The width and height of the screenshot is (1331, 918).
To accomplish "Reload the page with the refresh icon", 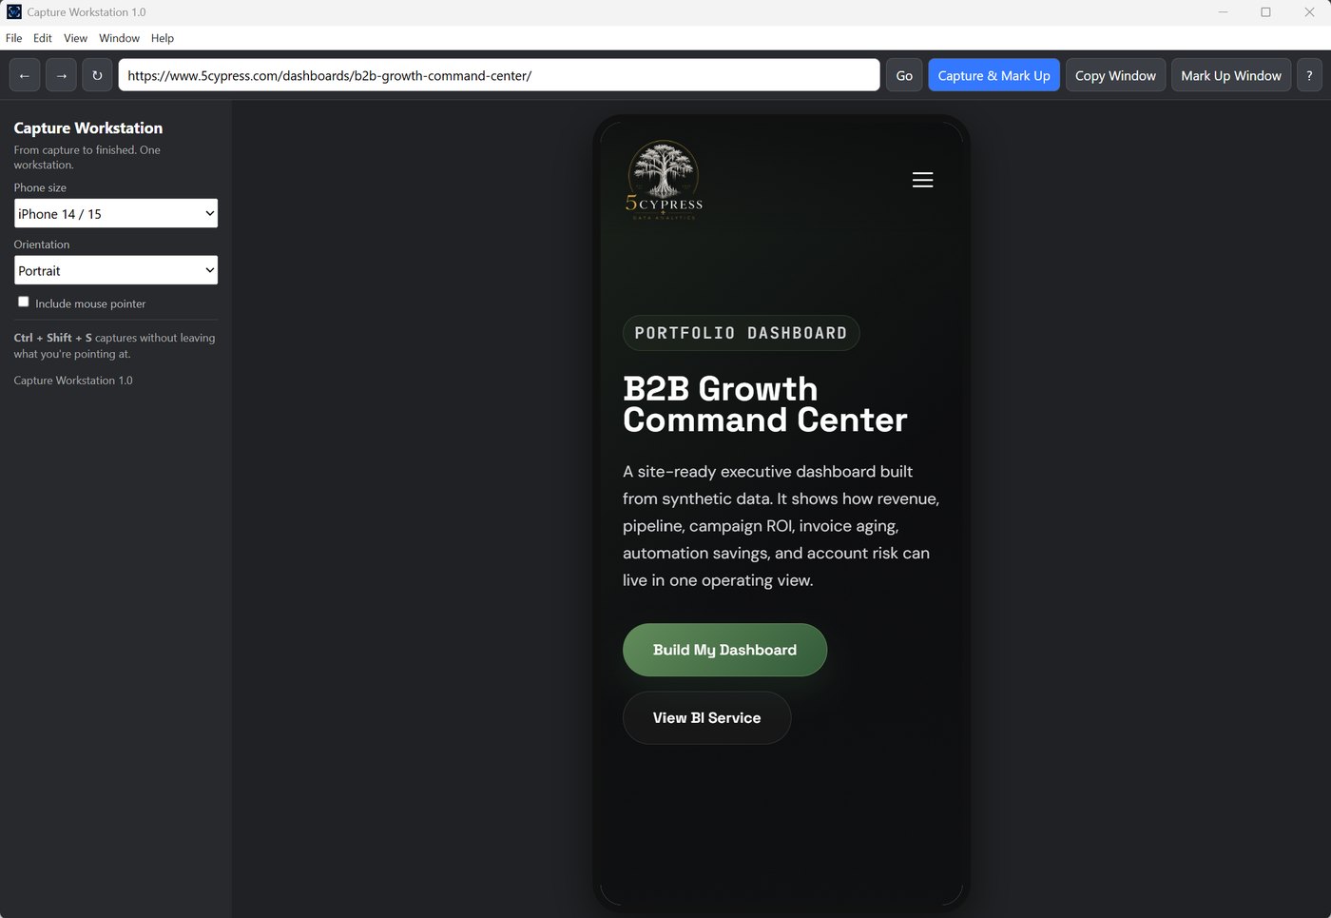I will [97, 75].
